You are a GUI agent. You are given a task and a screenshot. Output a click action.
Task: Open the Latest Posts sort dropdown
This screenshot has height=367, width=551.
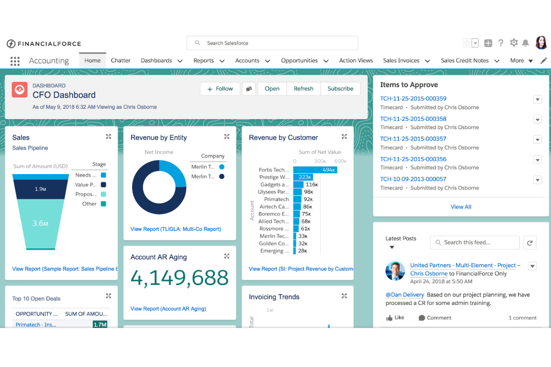point(392,247)
